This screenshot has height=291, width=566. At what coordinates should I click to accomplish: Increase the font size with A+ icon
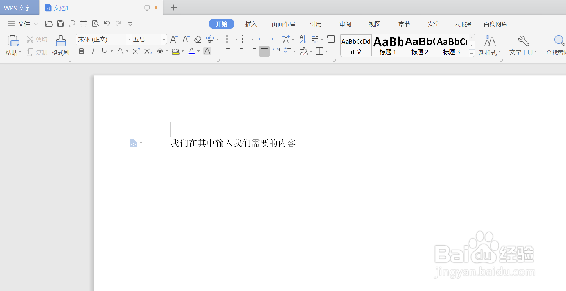pos(173,39)
